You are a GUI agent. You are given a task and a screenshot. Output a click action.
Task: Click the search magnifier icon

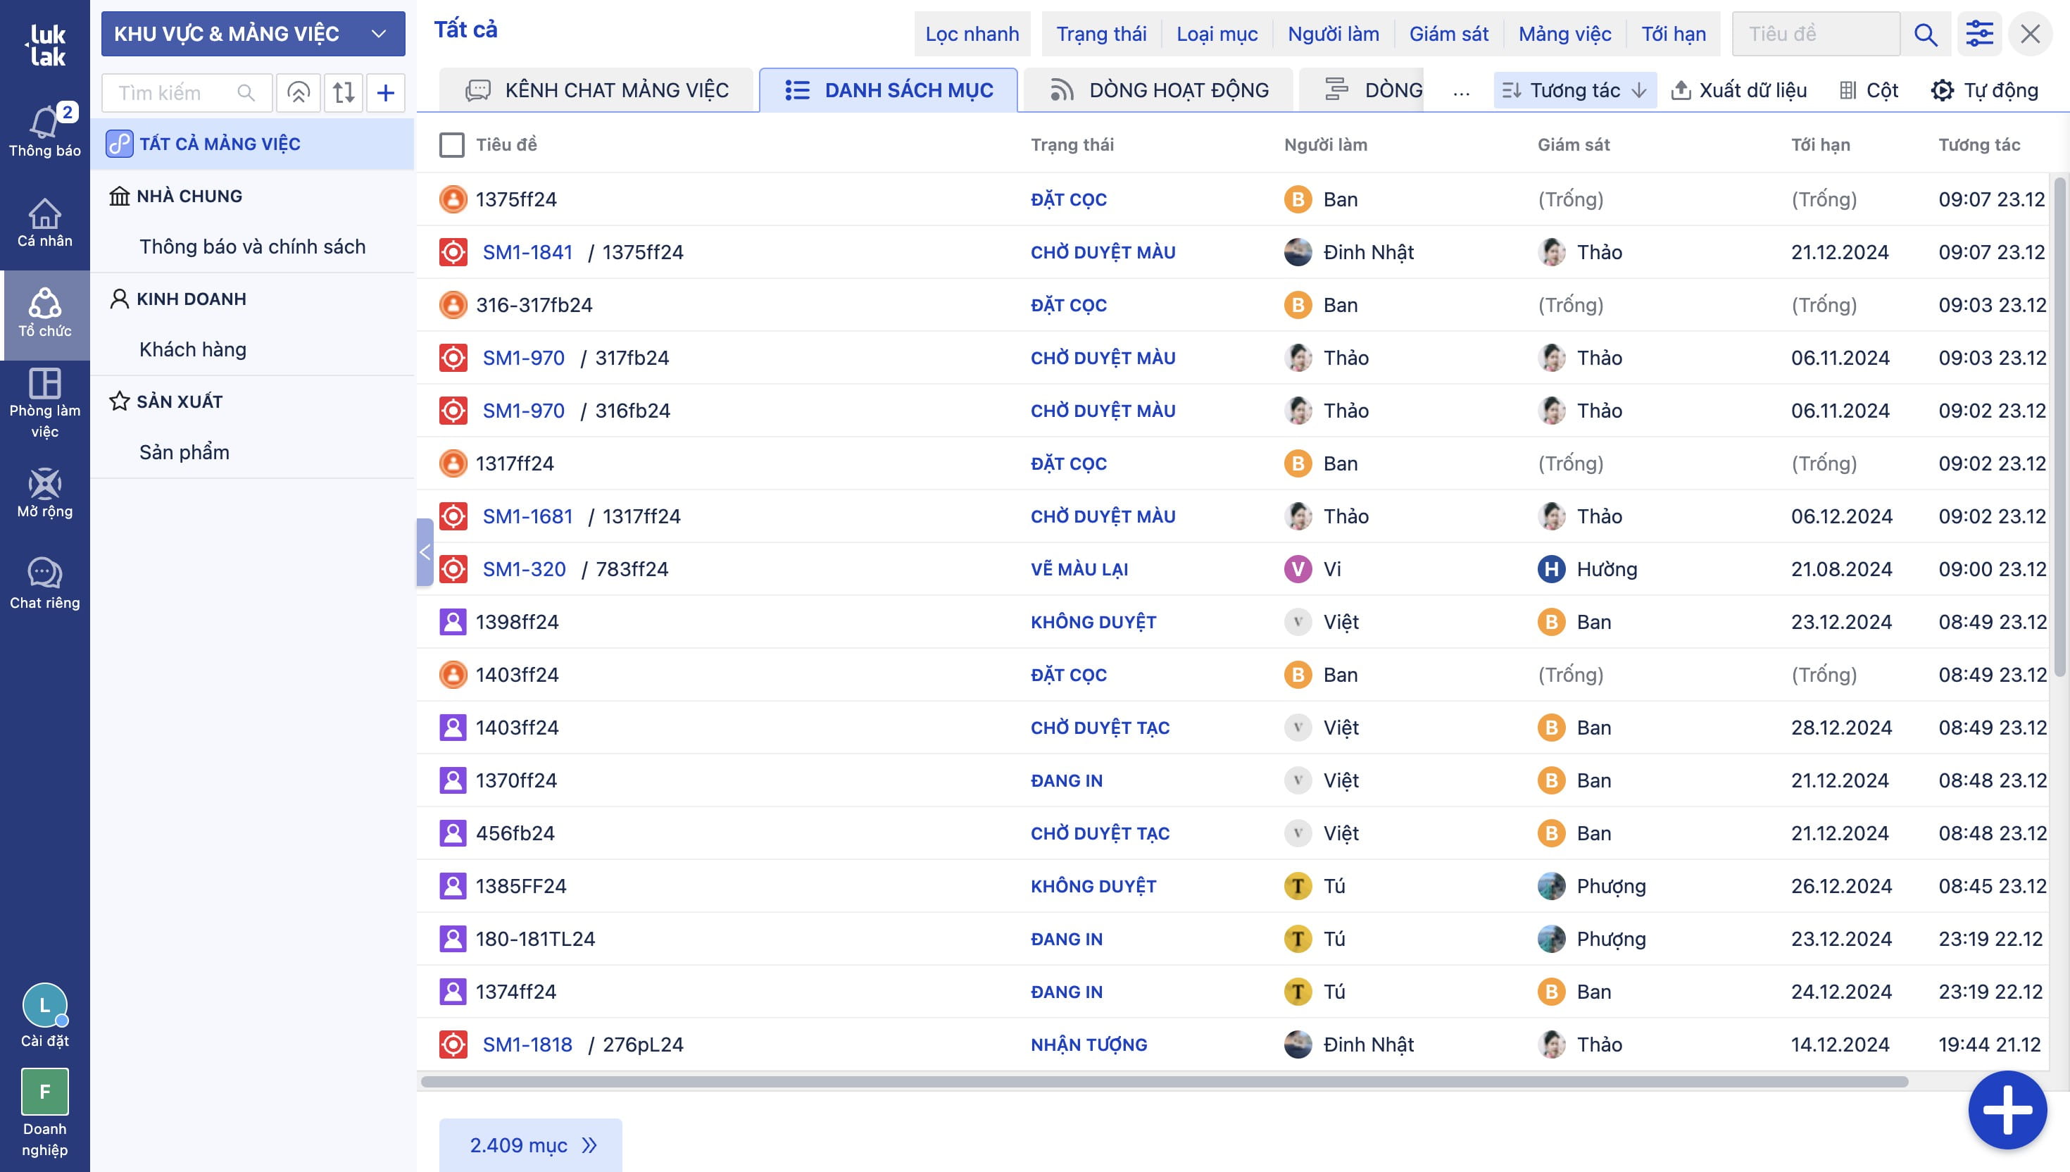(x=1925, y=34)
